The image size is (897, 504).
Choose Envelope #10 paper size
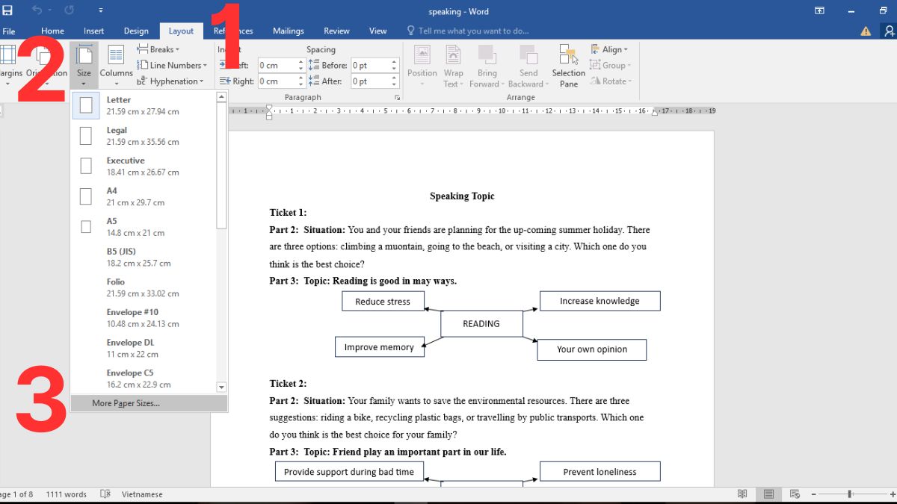click(144, 318)
